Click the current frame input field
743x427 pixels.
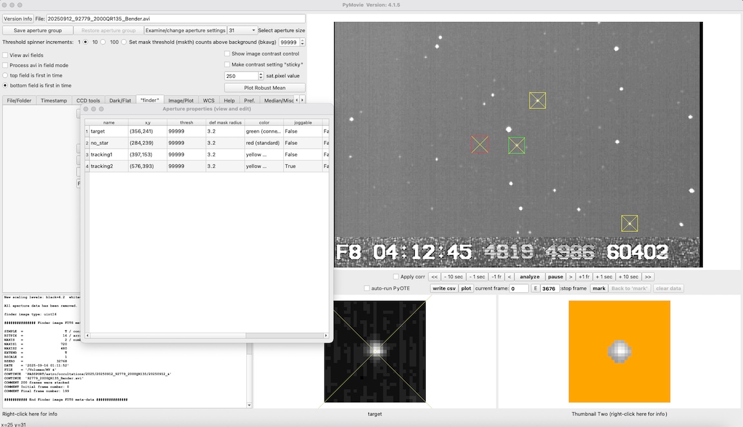point(519,289)
